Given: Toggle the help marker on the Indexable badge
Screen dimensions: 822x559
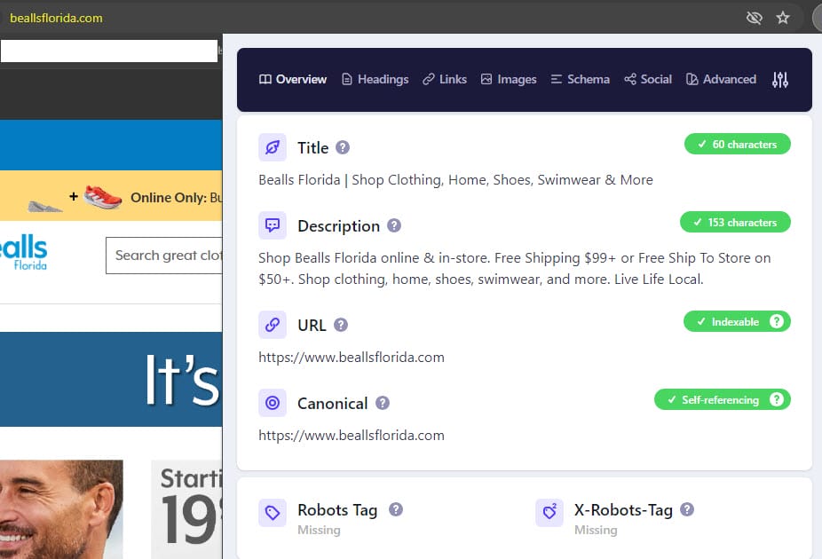Looking at the screenshot, I should pos(777,321).
